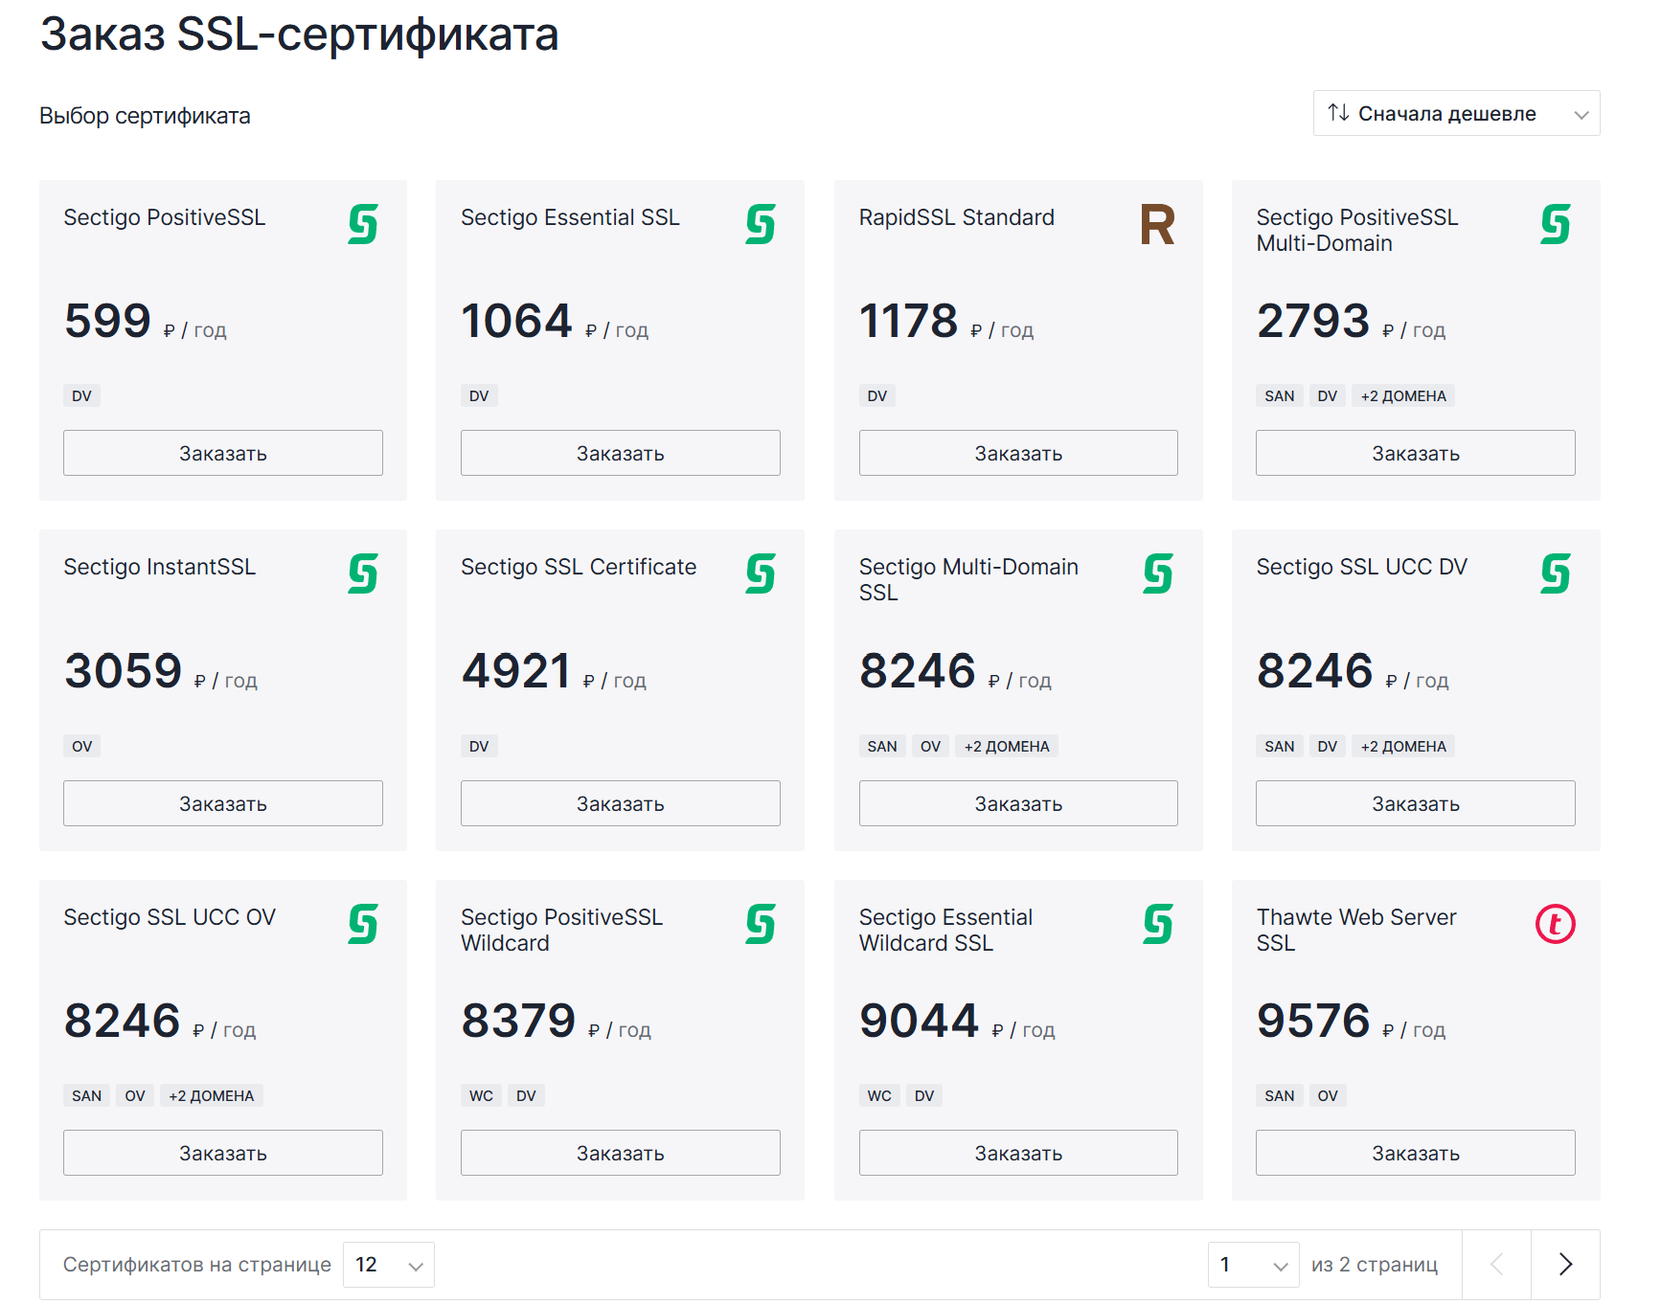Open the Сначала дешевле sort dropdown

[x=1456, y=113]
